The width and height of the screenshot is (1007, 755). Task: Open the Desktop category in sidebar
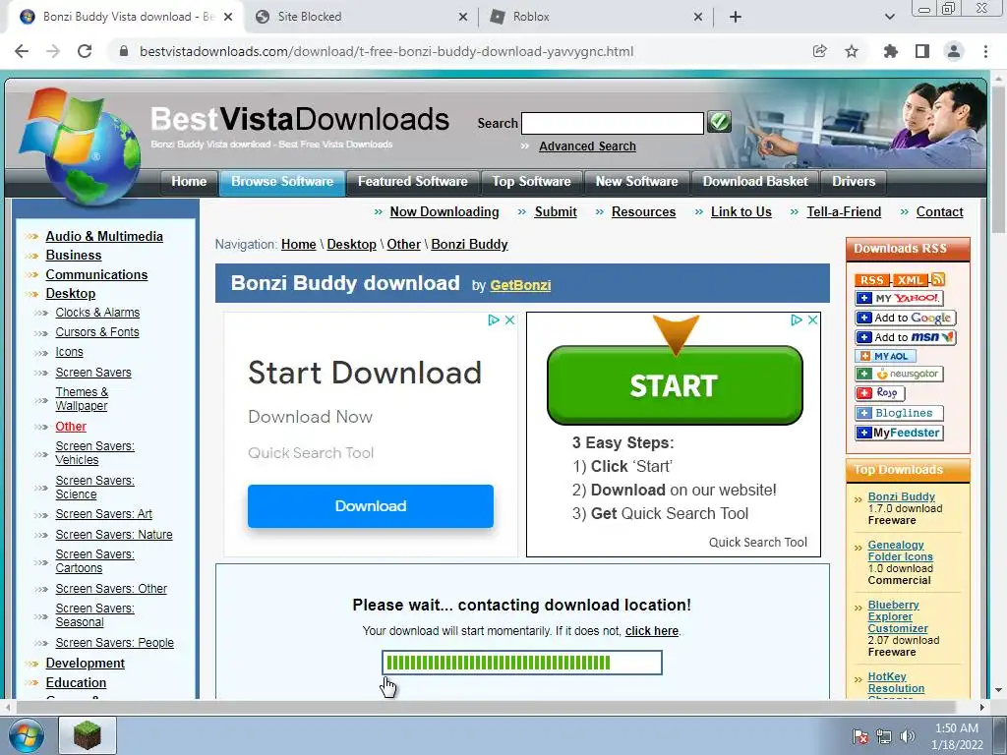click(x=71, y=293)
